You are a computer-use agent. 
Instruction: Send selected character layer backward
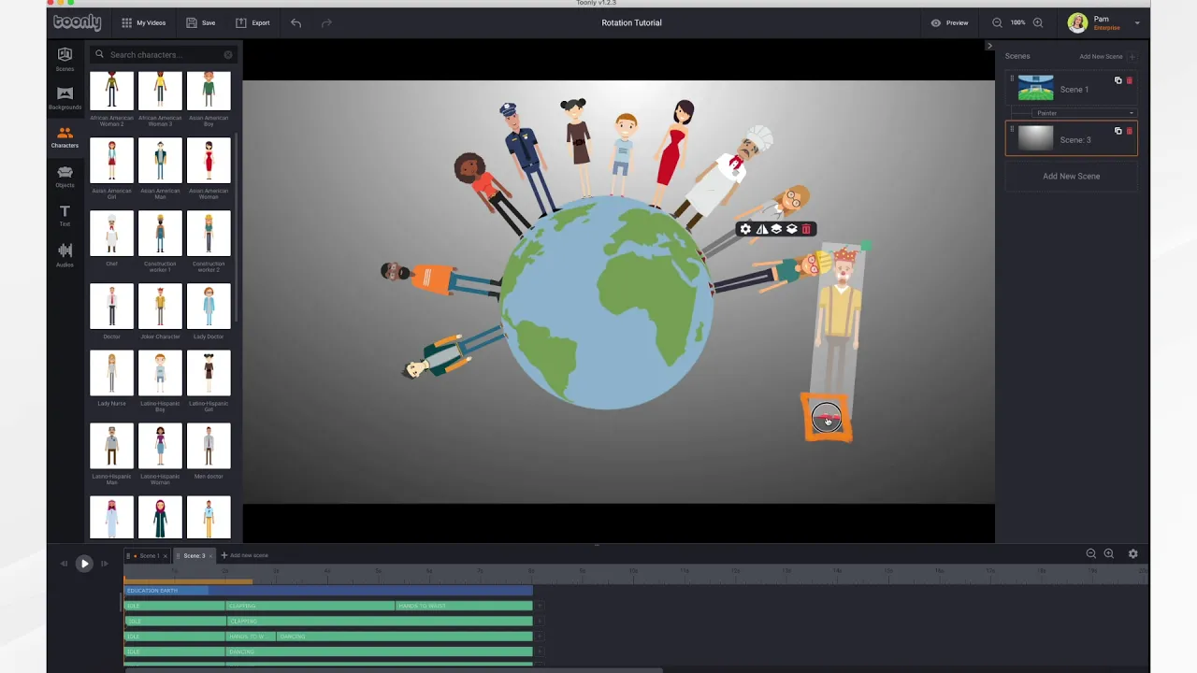coord(791,229)
